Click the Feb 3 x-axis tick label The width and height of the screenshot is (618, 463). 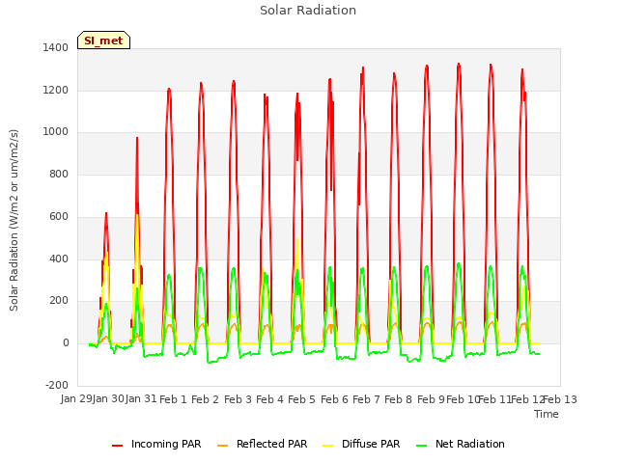[x=238, y=399]
